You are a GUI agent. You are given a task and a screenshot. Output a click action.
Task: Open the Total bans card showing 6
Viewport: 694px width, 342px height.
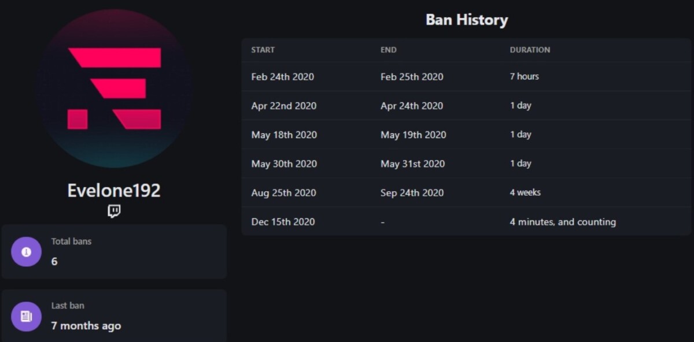pos(114,252)
